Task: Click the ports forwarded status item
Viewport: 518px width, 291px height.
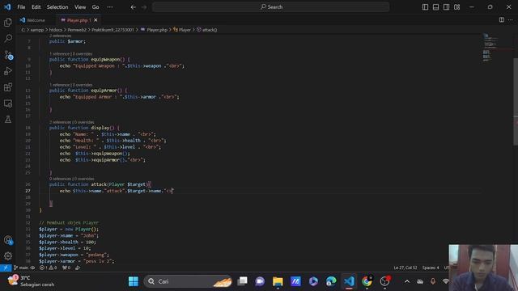Action: (x=66, y=268)
